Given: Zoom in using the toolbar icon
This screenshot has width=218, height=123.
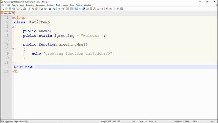Looking at the screenshot, I should (x=59, y=9).
